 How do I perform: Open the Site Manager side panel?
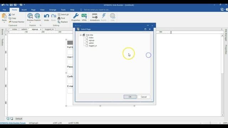[x=226, y=35]
